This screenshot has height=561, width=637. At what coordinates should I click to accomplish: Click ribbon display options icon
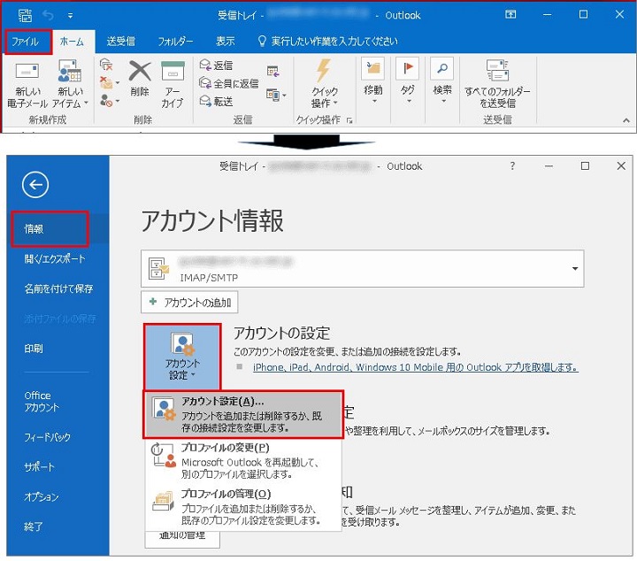pos(510,15)
